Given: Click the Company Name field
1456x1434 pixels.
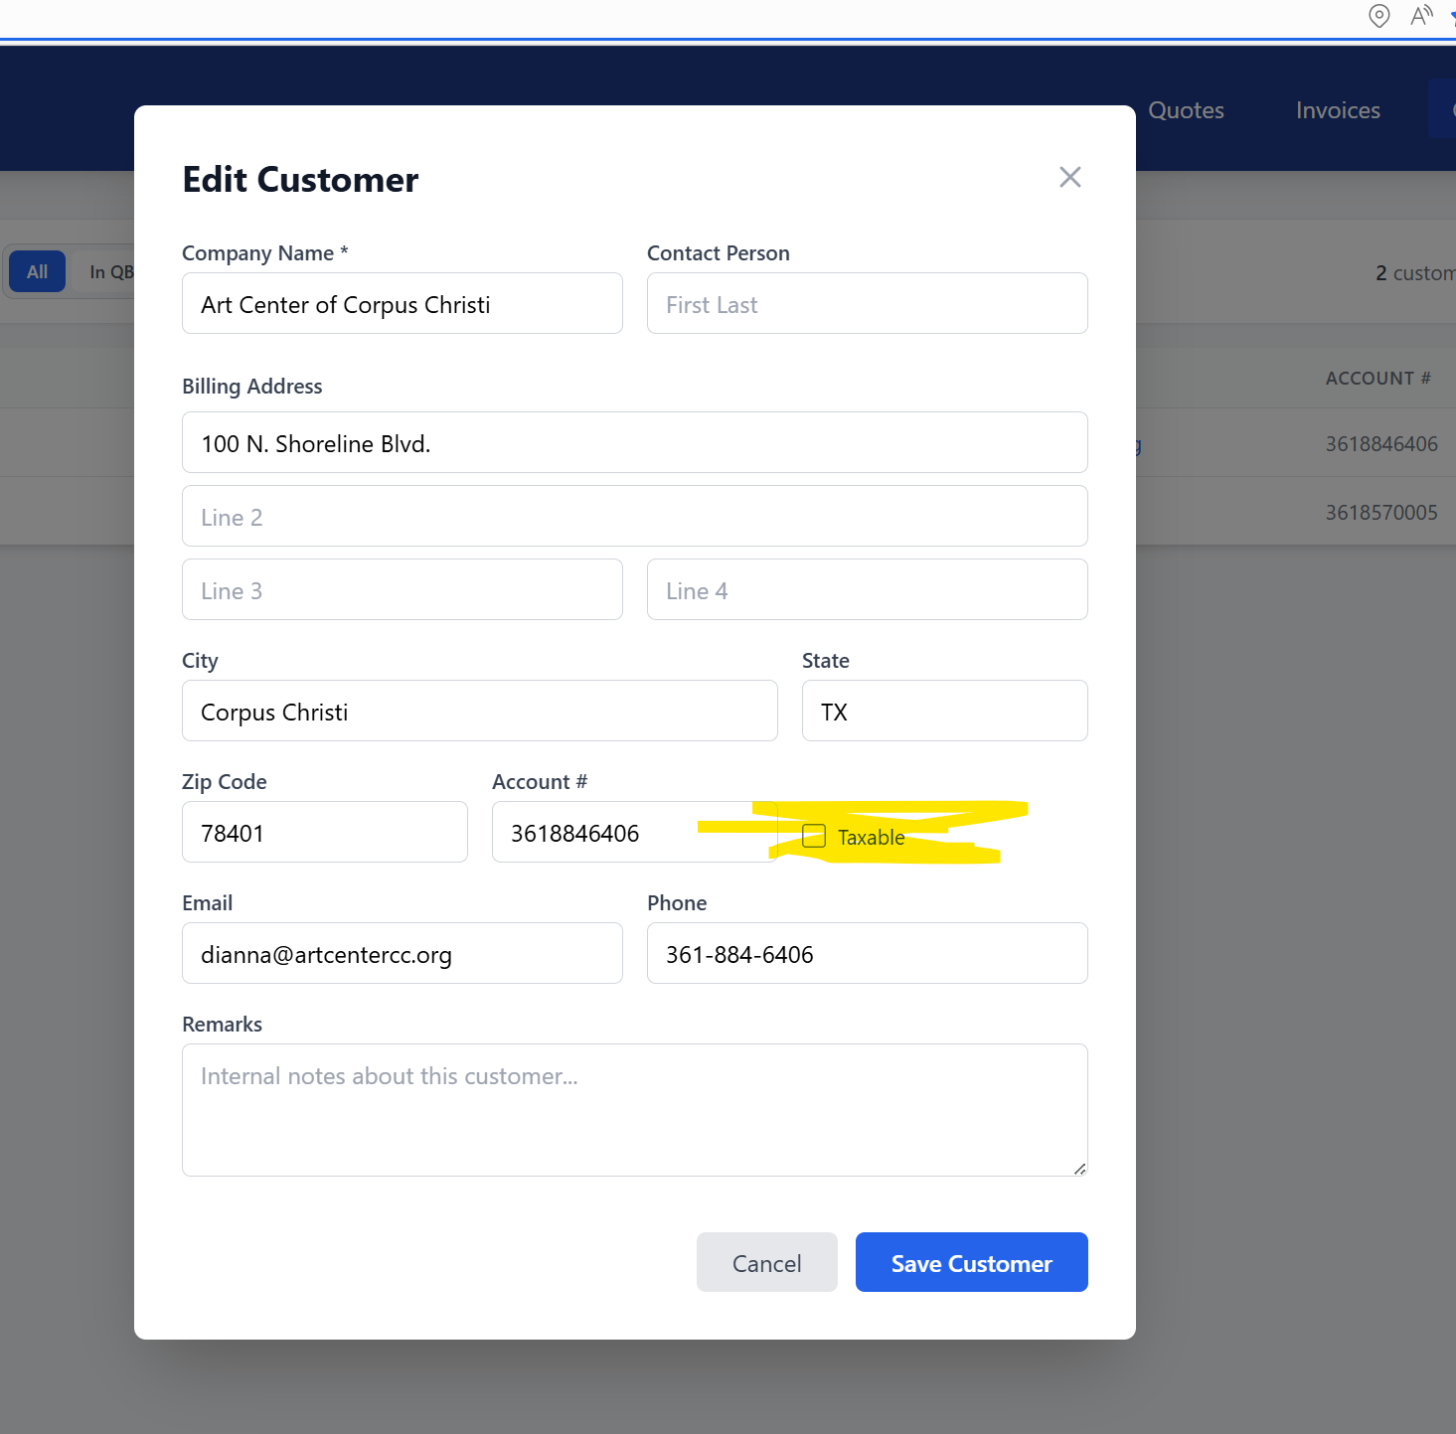Looking at the screenshot, I should tap(402, 304).
